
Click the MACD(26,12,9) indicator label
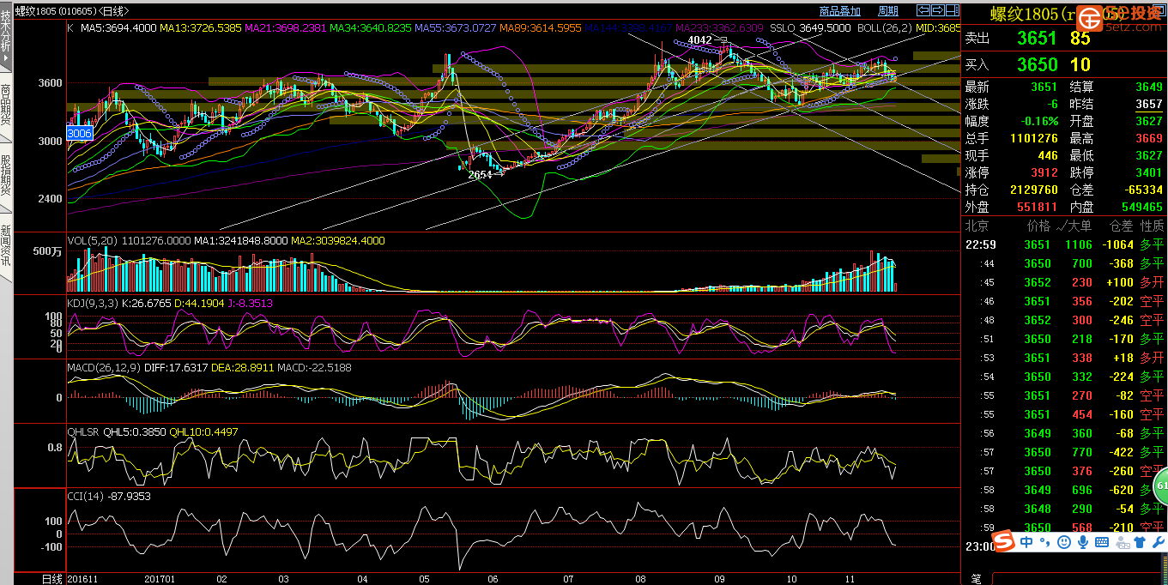[x=103, y=367]
